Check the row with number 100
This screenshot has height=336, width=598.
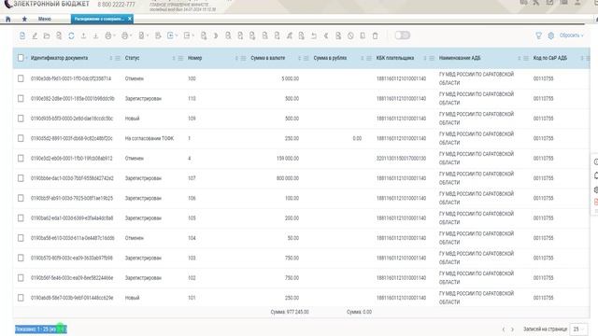pyautogui.click(x=21, y=78)
